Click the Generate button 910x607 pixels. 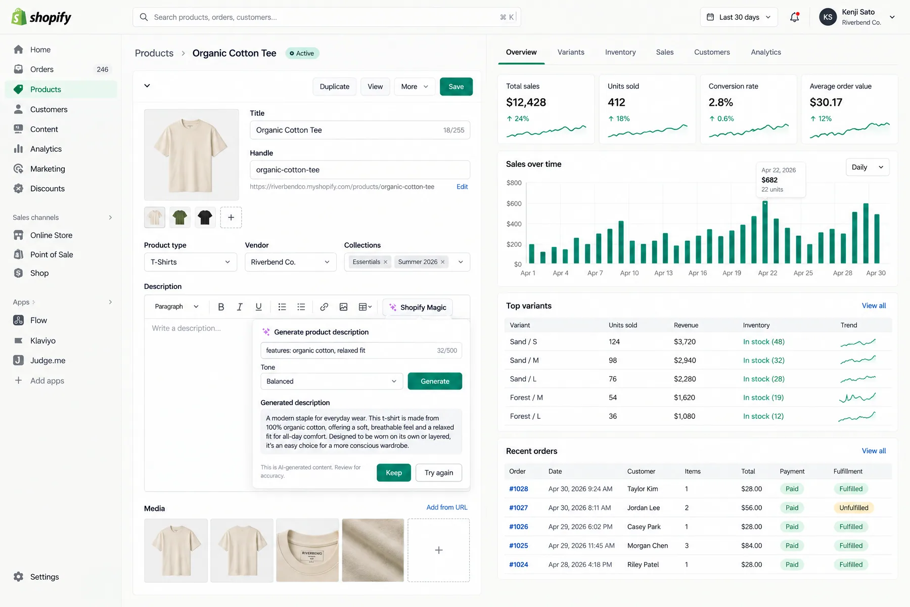pyautogui.click(x=435, y=381)
